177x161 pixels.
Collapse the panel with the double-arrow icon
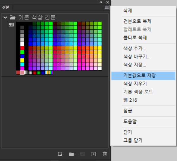101,2
